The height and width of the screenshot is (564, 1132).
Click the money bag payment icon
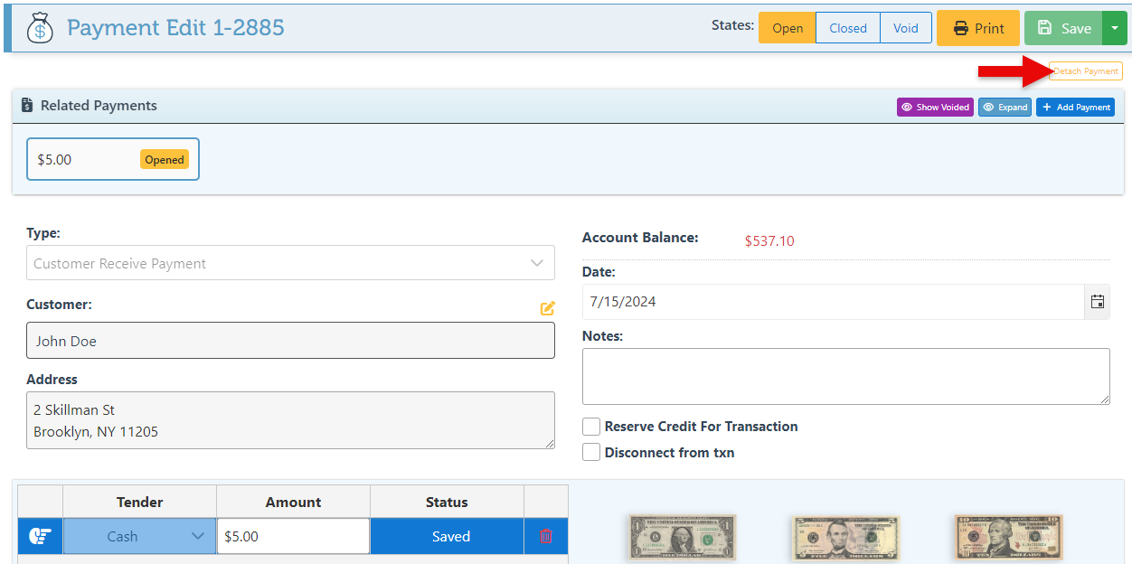[x=39, y=28]
